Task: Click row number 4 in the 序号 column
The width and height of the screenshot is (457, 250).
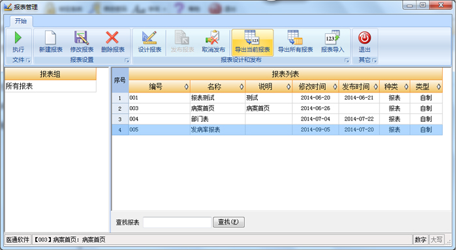Action: pyautogui.click(x=119, y=130)
